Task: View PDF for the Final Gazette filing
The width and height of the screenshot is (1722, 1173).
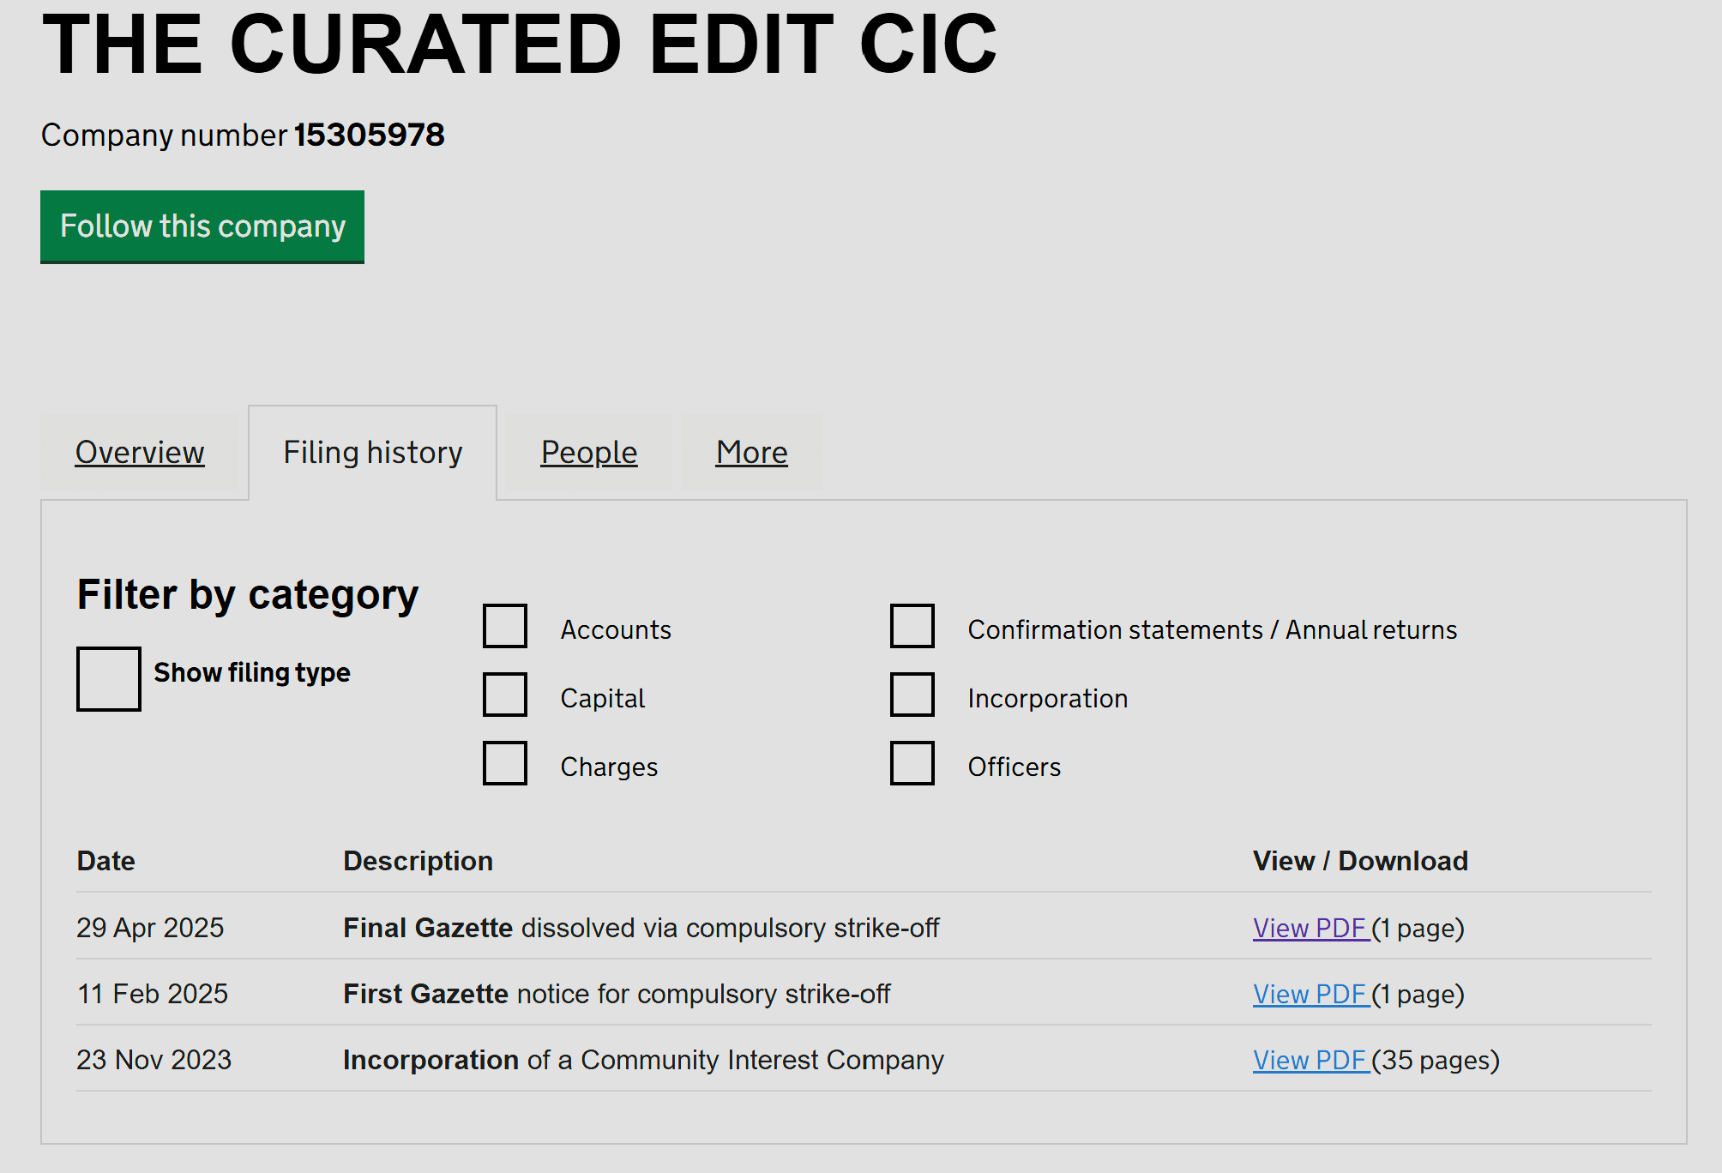Action: 1310,928
